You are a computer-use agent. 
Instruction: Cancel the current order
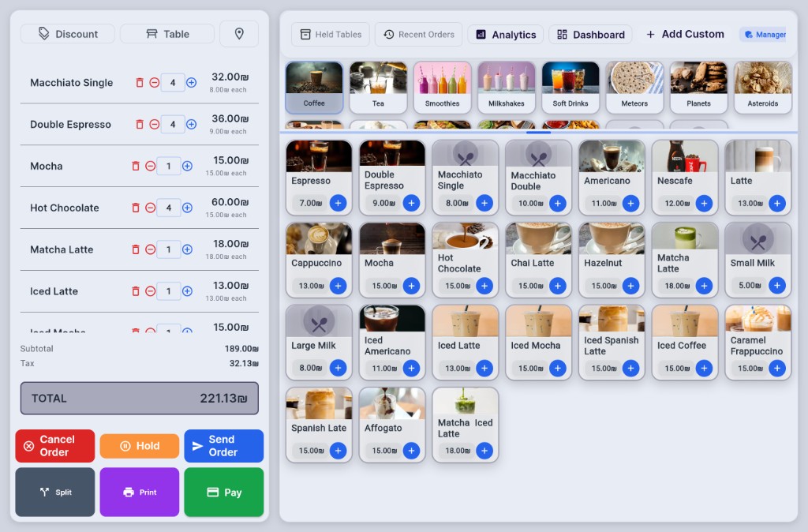pos(55,446)
